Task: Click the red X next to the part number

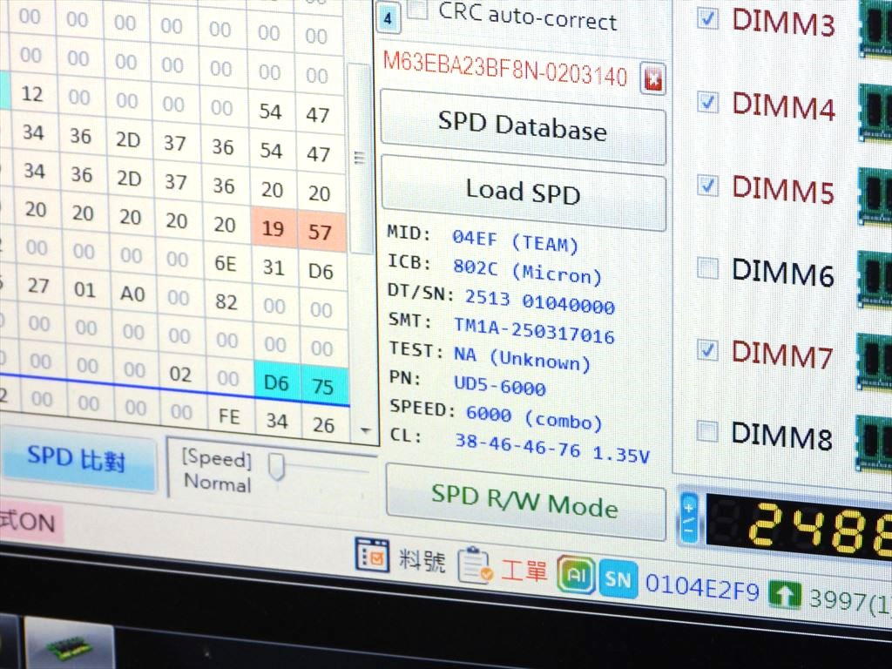Action: [x=652, y=78]
